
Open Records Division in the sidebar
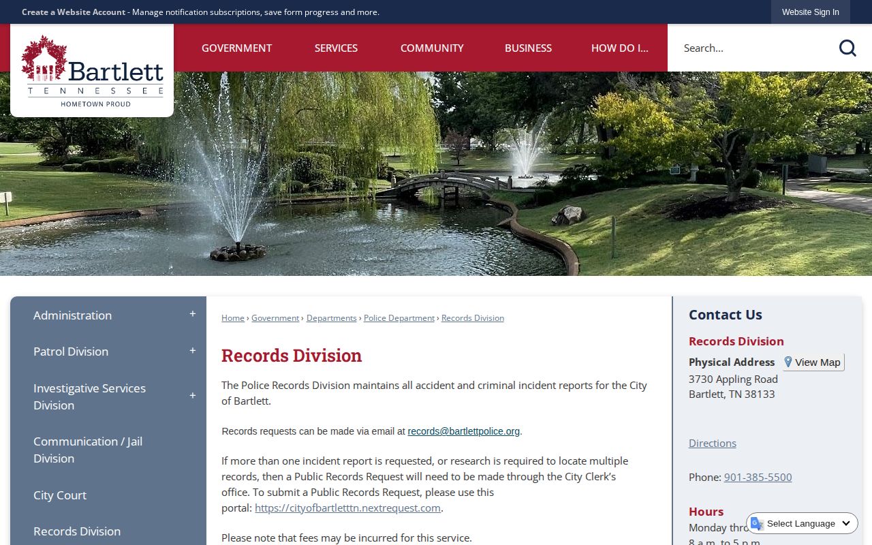coord(77,531)
